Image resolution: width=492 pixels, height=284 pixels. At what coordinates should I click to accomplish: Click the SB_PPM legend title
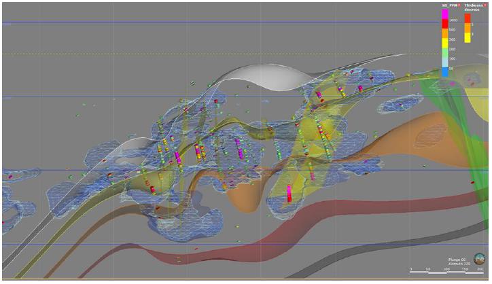[449, 4]
